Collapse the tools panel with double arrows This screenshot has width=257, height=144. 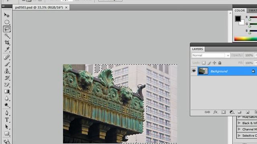[x=3, y=6]
